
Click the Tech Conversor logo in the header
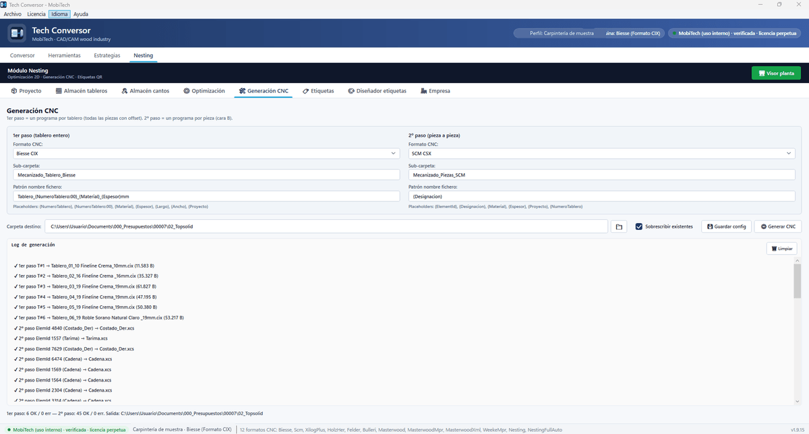pyautogui.click(x=16, y=33)
